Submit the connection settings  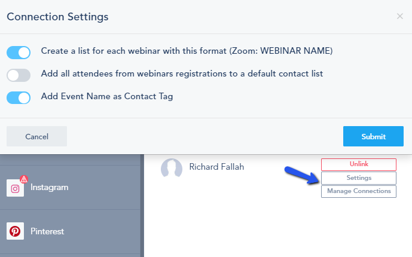[x=373, y=136]
